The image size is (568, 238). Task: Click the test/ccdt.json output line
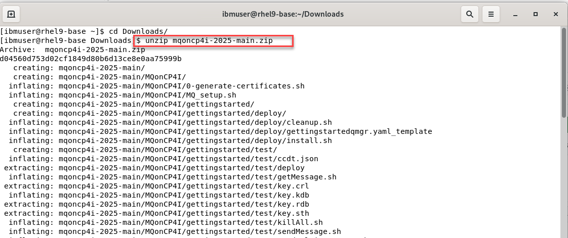click(188, 159)
